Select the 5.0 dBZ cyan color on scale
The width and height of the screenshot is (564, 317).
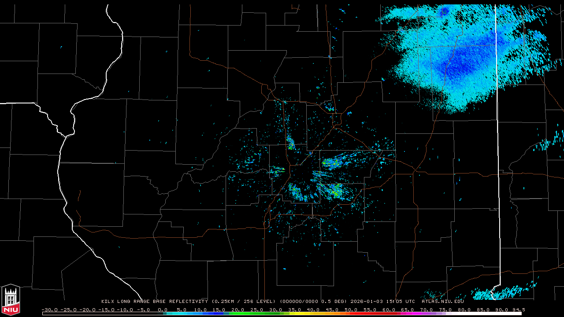pos(182,313)
